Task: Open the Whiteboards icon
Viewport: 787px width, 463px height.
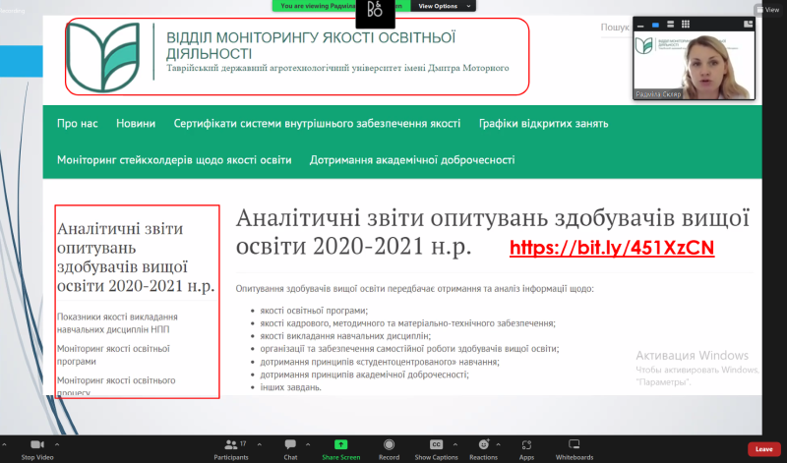Action: (x=575, y=444)
